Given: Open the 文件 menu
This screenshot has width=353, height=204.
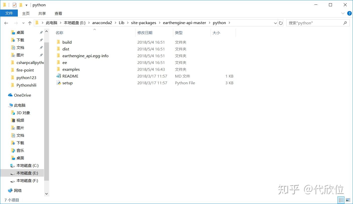Looking at the screenshot, I should click(x=9, y=13).
